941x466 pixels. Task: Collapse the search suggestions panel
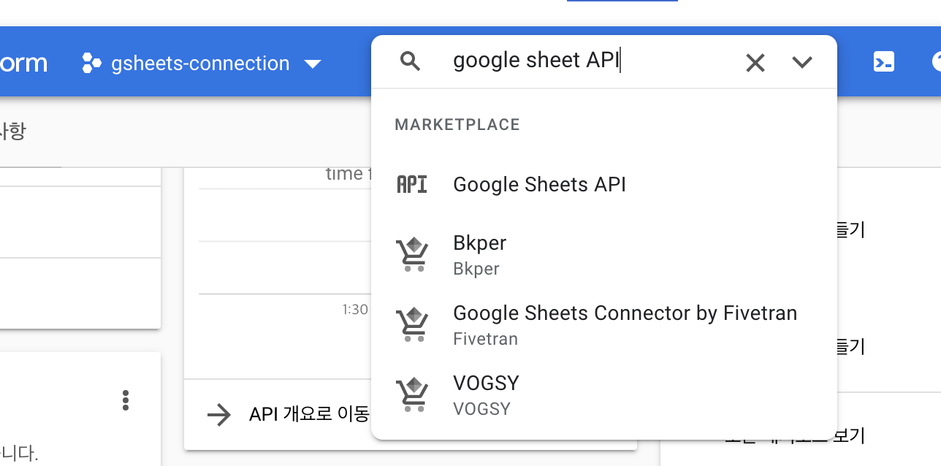pos(801,63)
